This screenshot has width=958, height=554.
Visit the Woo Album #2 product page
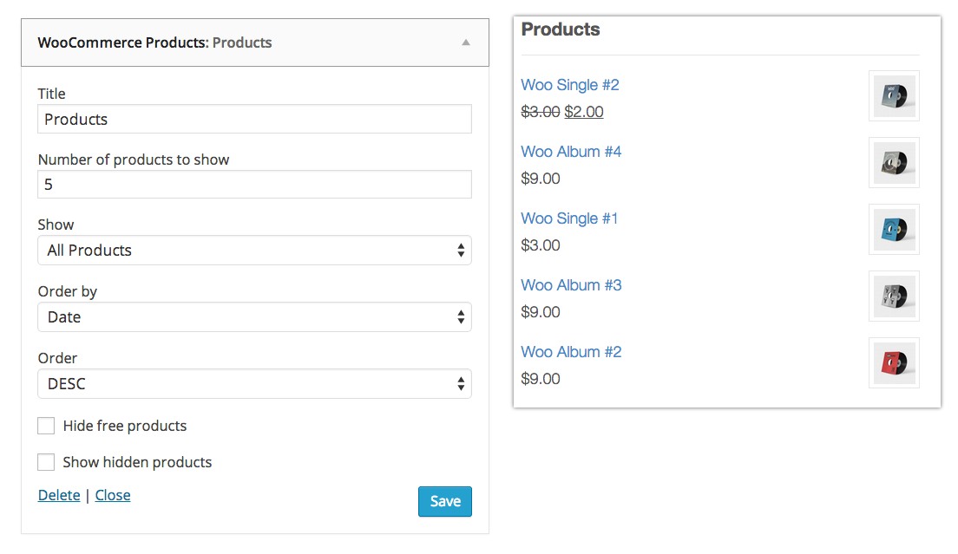(x=571, y=351)
